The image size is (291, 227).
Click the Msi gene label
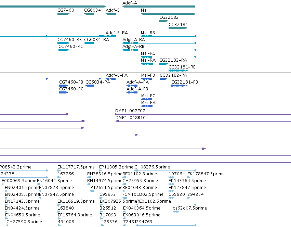pos(144,10)
